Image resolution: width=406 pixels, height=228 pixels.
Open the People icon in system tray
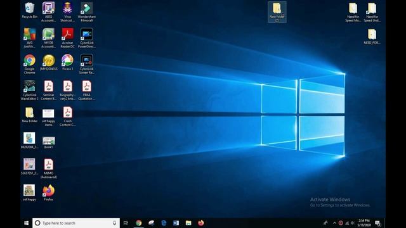tap(325, 223)
